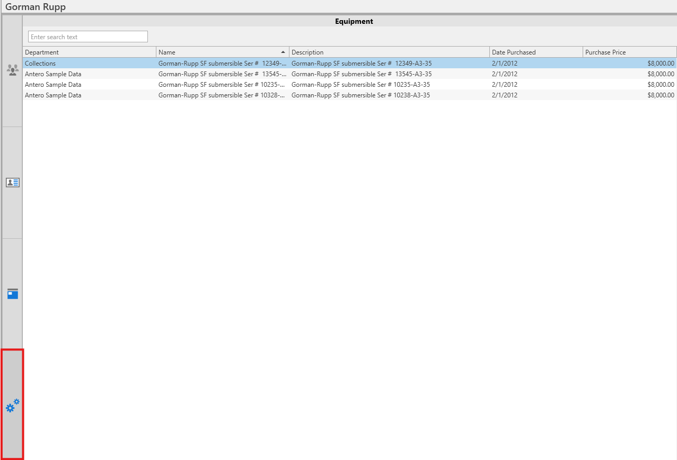
Task: Open the contact card sidebar tab
Action: (x=12, y=182)
